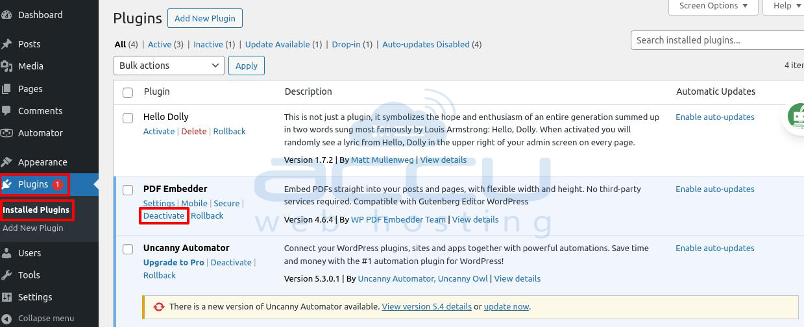Image resolution: width=804 pixels, height=327 pixels.
Task: Filter plugins by Auto-updates Disabled
Action: pos(426,45)
